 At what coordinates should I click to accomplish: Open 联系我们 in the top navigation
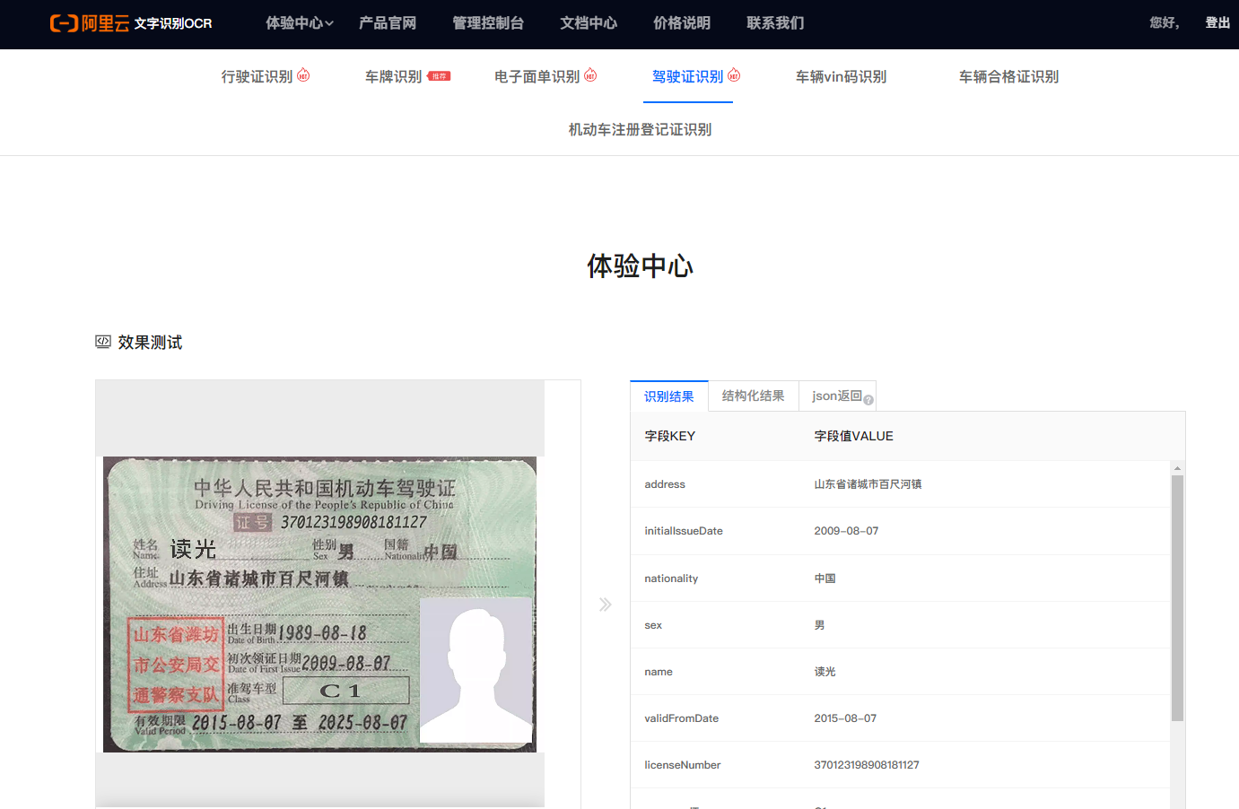point(775,23)
